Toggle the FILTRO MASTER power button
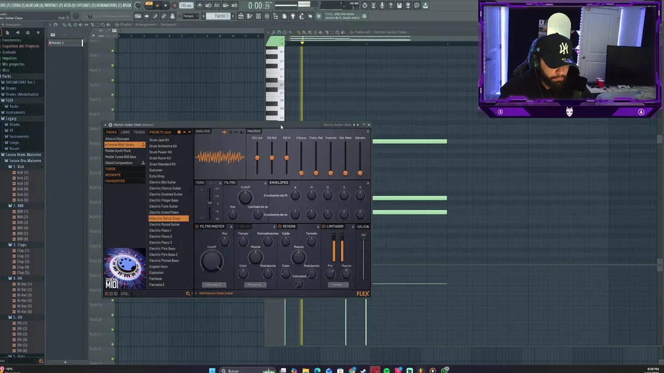The width and height of the screenshot is (664, 373). [x=197, y=226]
